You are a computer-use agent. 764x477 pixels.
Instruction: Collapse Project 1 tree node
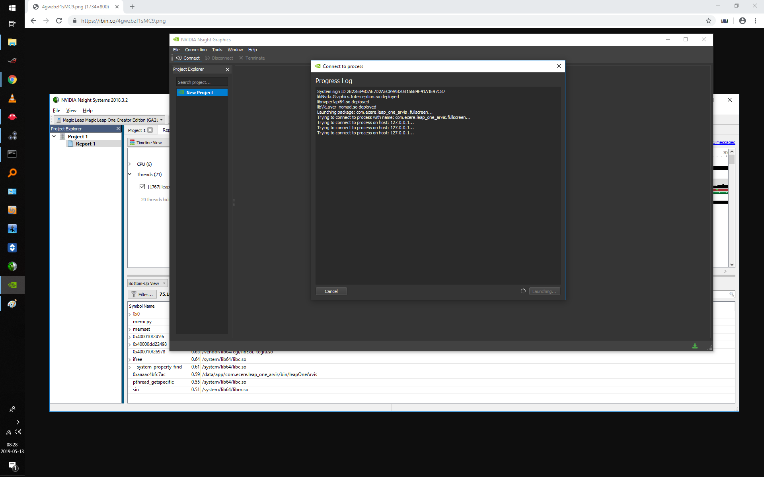click(54, 136)
